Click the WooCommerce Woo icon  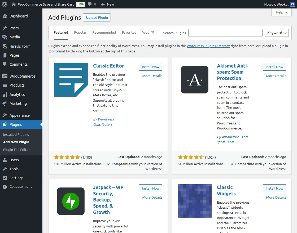point(5,76)
